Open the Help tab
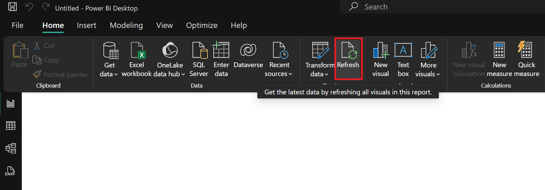Screen dimensions: 545x190 pos(239,26)
